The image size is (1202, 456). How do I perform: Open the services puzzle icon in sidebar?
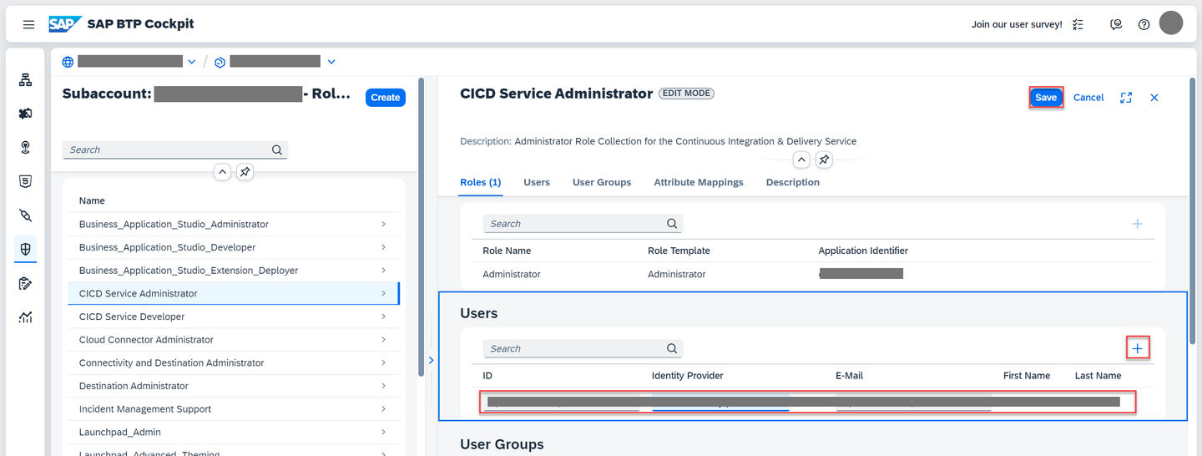[x=26, y=114]
